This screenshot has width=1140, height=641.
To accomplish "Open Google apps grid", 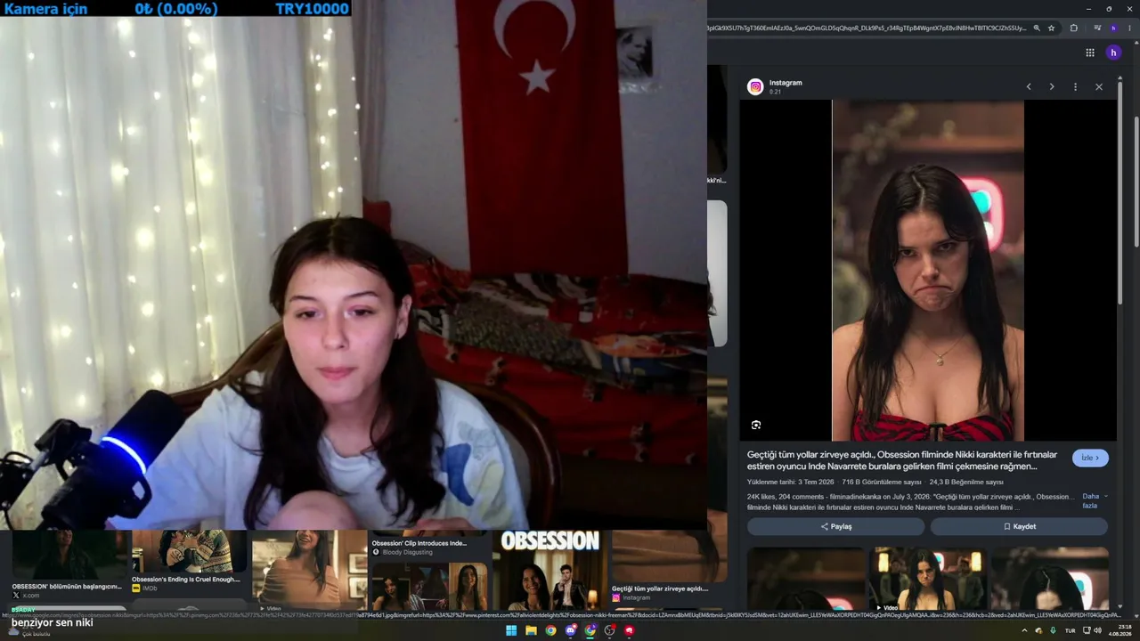I will click(1090, 53).
